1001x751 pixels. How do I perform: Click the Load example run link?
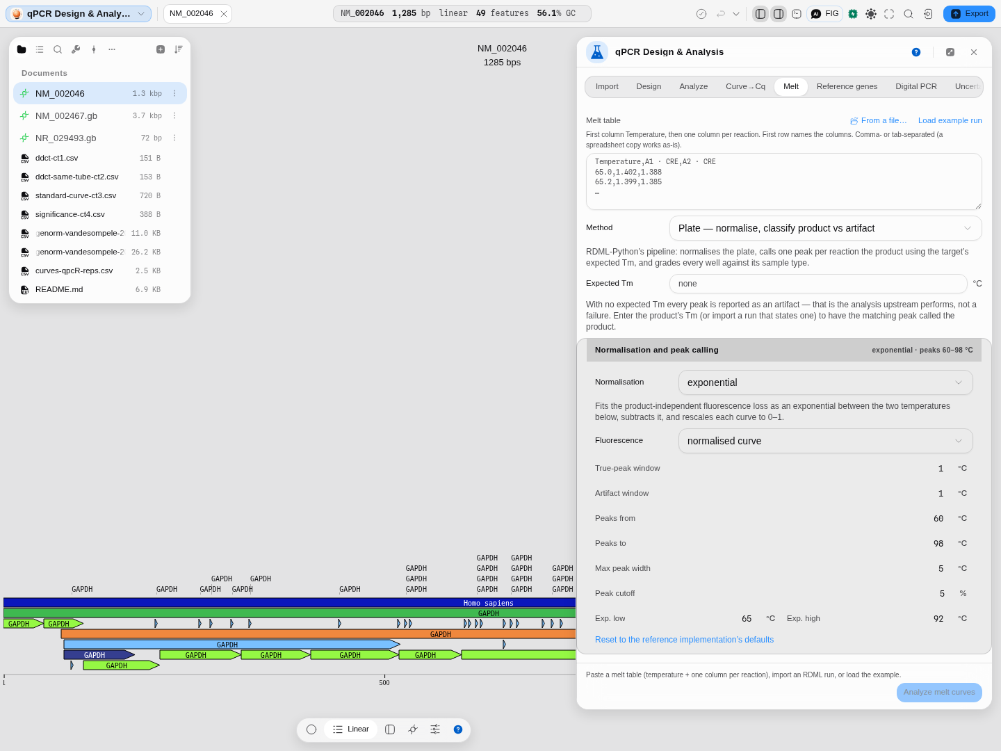click(x=950, y=120)
